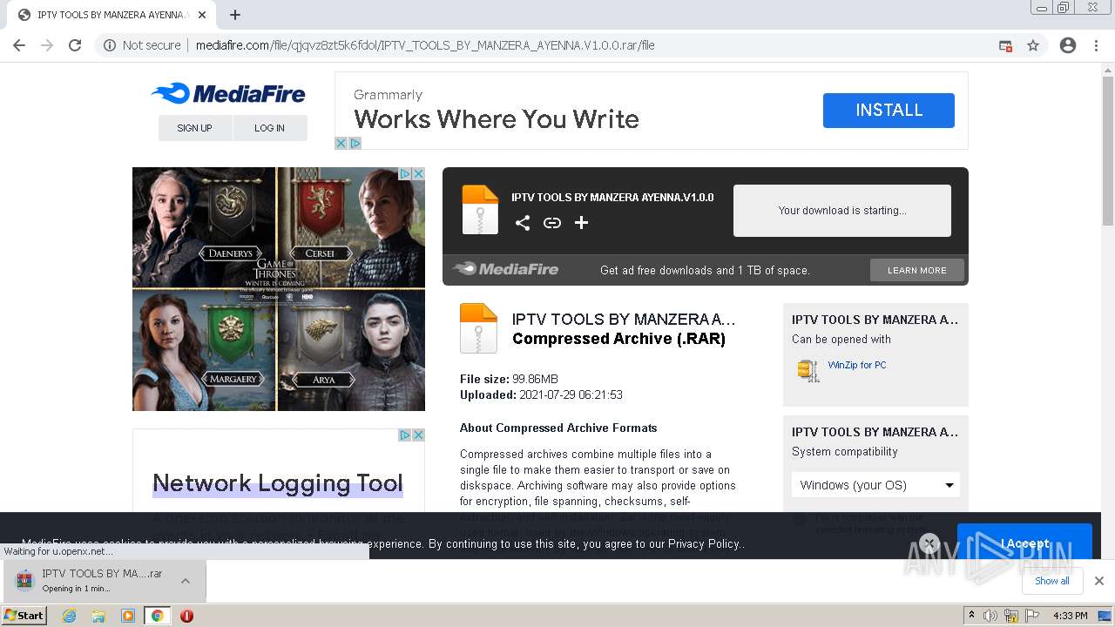Image resolution: width=1115 pixels, height=627 pixels.
Task: Close the Game of Thrones ad
Action: tap(418, 173)
